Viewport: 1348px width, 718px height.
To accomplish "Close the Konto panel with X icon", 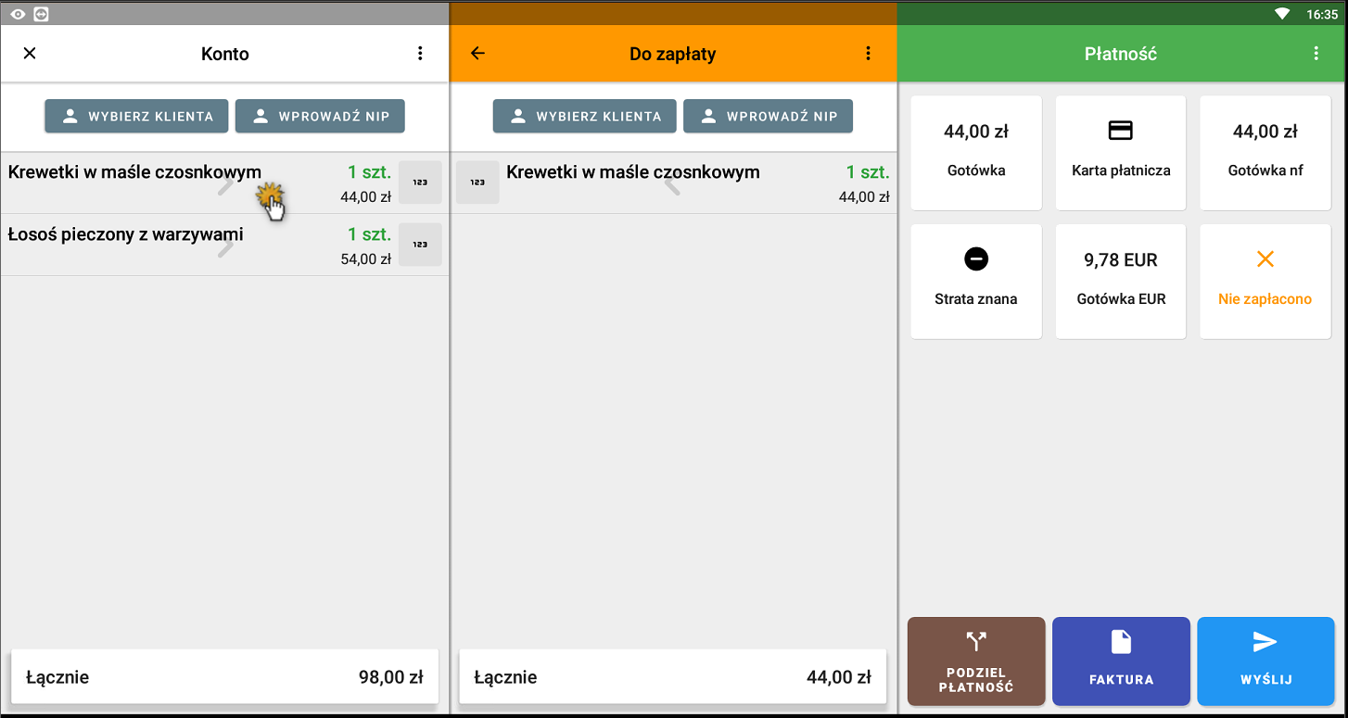I will (x=30, y=54).
